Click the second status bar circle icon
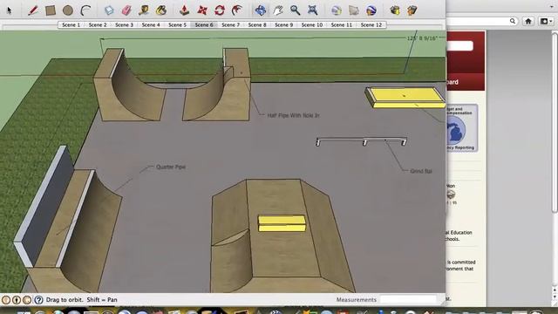The height and width of the screenshot is (314, 558). click(x=17, y=300)
